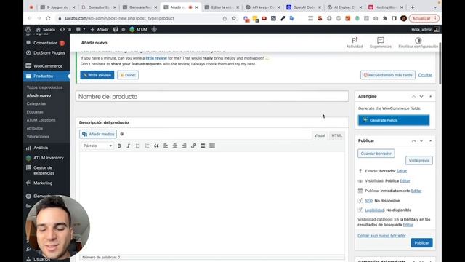Toggle italic formatting in editor toolbar
The width and height of the screenshot is (465, 262).
(x=129, y=146)
